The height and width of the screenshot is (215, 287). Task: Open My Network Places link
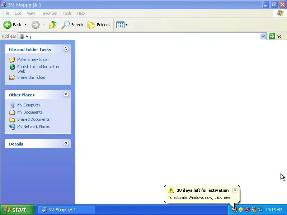[33, 126]
